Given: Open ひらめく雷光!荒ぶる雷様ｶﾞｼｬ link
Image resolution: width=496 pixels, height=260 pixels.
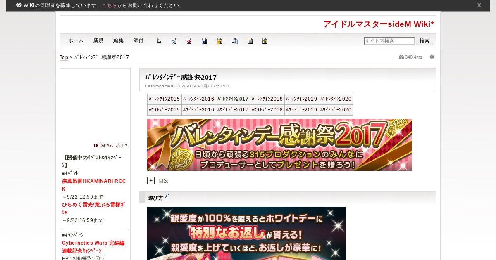Looking at the screenshot, I should tap(93, 208).
